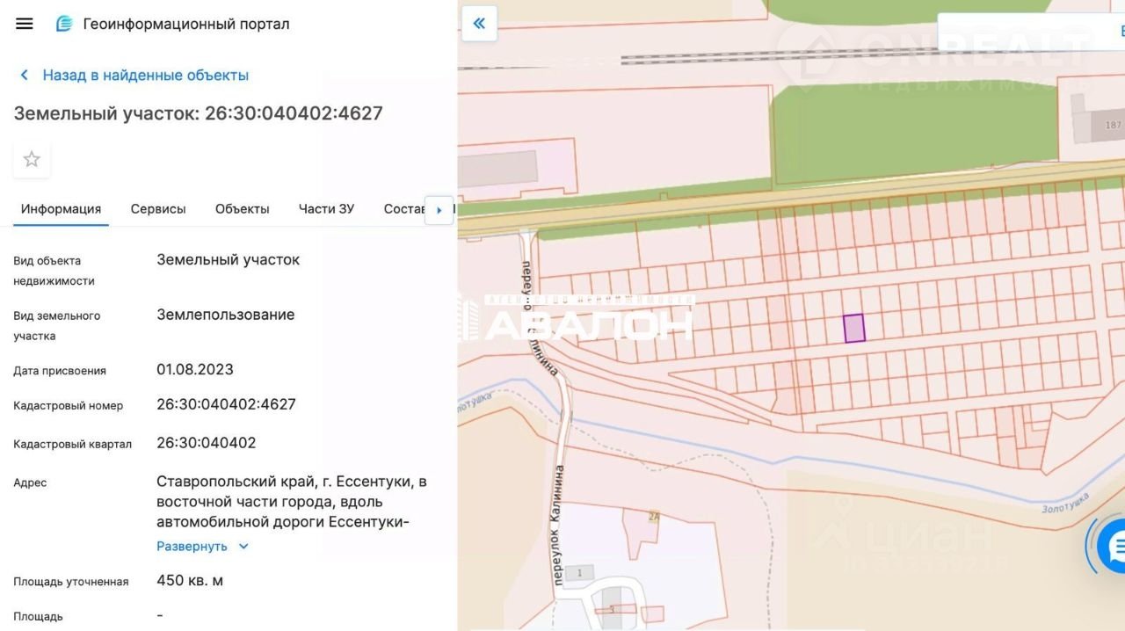Viewport: 1125px width, 631px height.
Task: Open the Объекты tab
Action: (x=243, y=209)
